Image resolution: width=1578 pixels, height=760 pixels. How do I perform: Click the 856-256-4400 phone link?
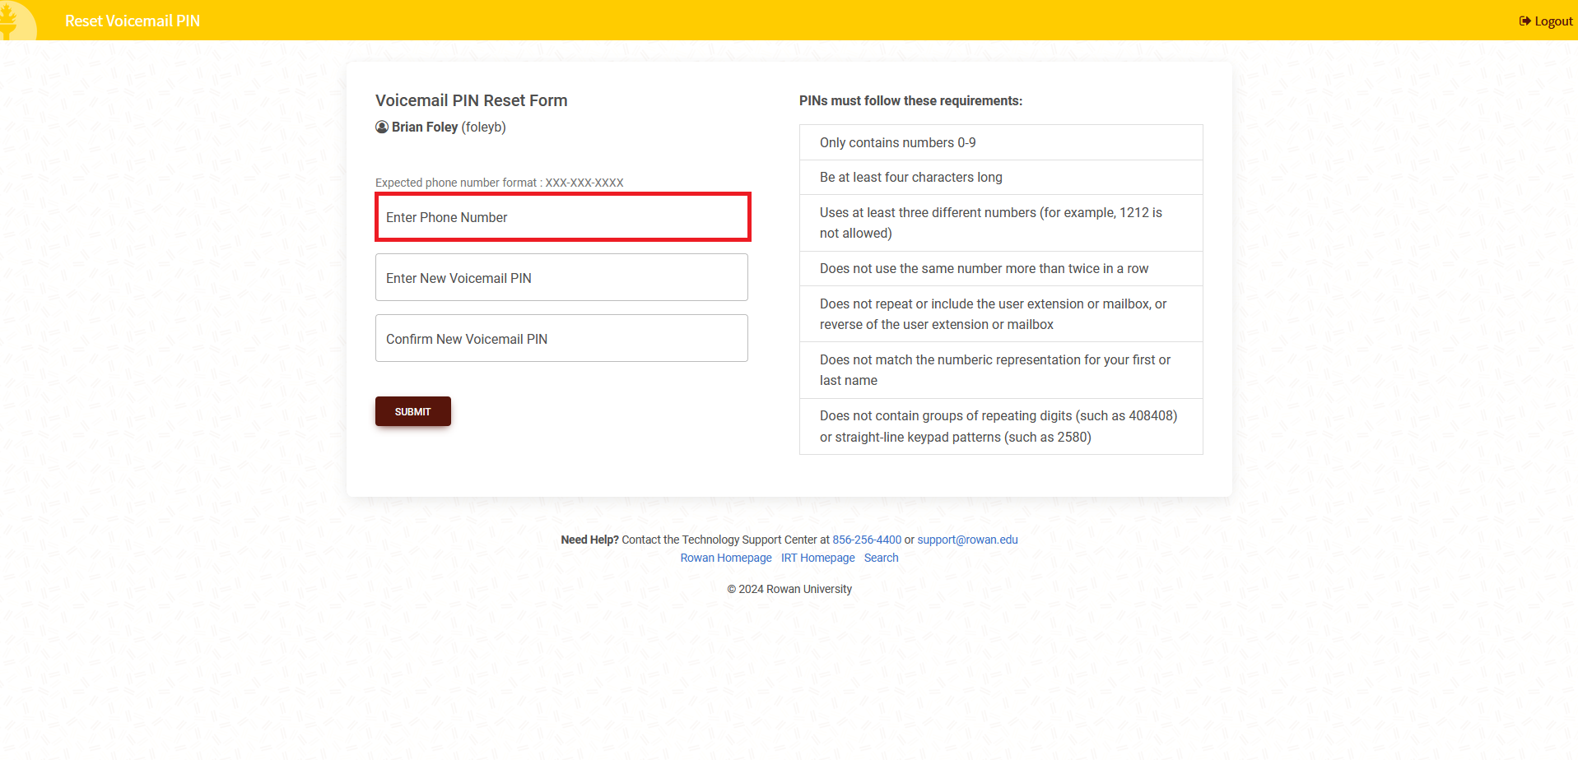pyautogui.click(x=866, y=540)
